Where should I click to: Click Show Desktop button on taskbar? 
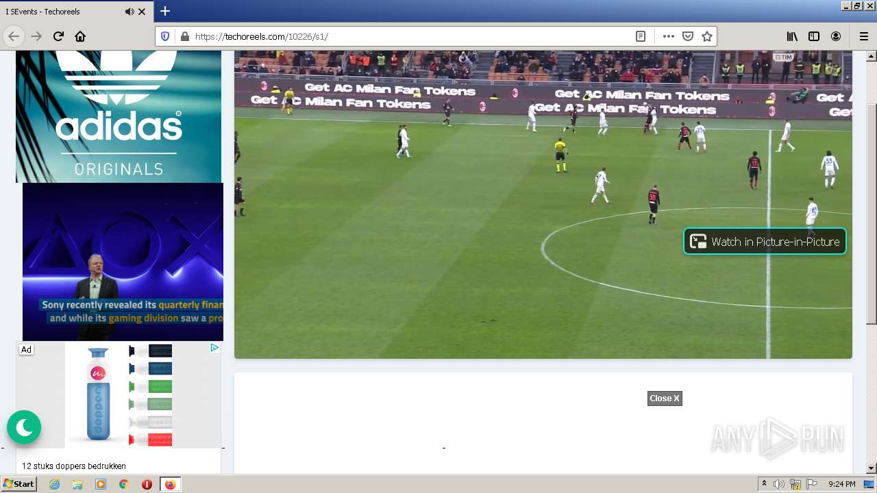tap(870, 484)
